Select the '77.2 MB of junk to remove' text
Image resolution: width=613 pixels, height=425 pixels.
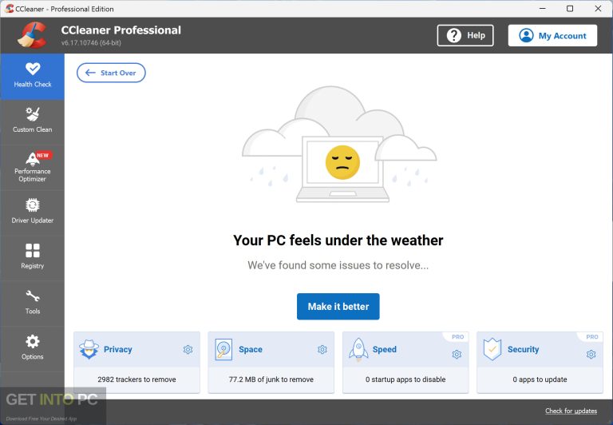[x=271, y=379]
